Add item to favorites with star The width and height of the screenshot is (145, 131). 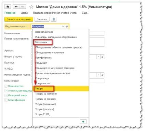(x=31, y=7)
